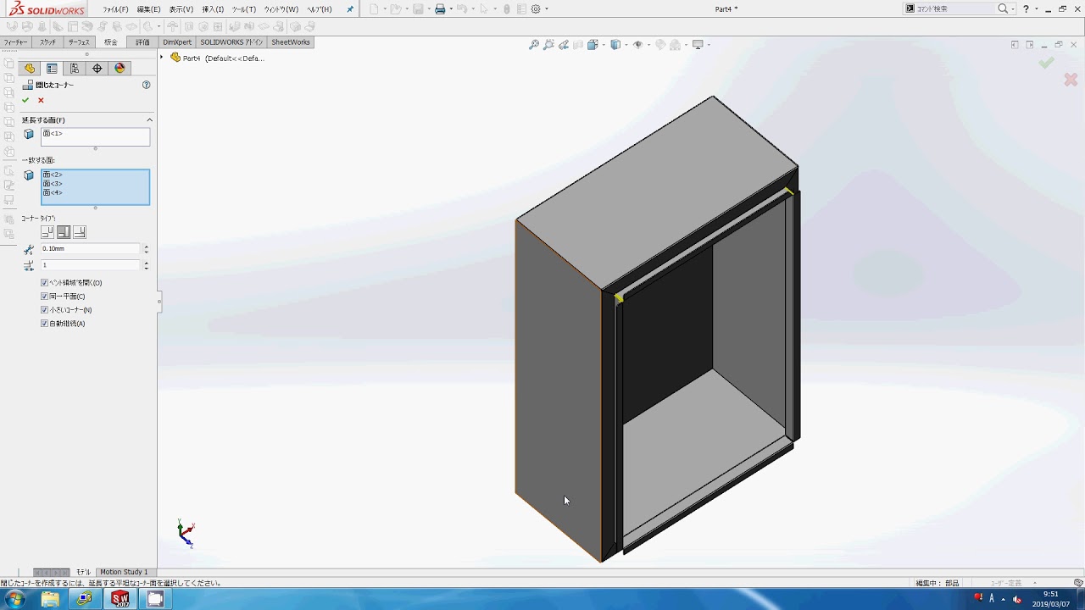
Task: Click the Open document folder icon
Action: (x=396, y=9)
